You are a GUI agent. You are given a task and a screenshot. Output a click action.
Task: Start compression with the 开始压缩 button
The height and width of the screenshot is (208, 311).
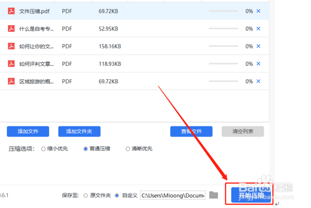tap(251, 195)
